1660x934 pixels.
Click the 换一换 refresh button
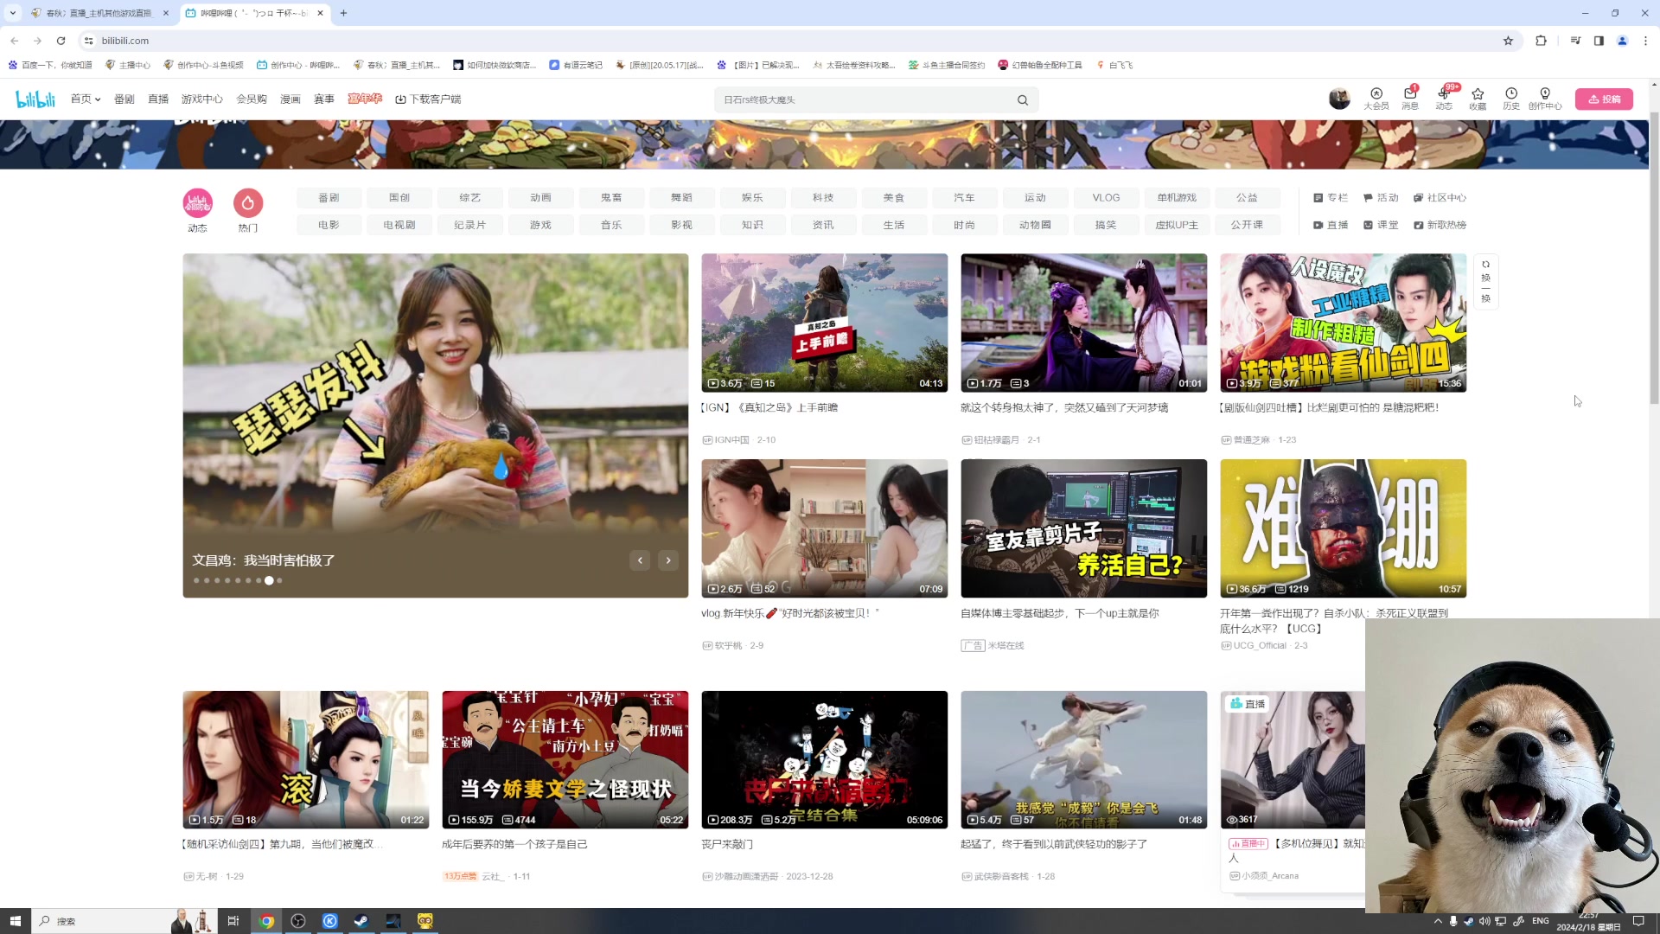[1485, 281]
